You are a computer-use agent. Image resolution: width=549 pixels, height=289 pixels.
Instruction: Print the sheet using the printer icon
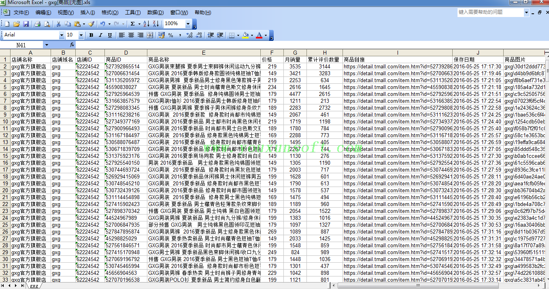[37, 24]
